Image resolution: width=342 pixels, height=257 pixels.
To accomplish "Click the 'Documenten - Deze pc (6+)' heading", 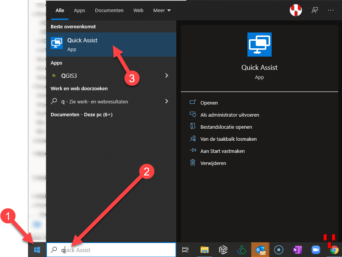I will [x=82, y=114].
